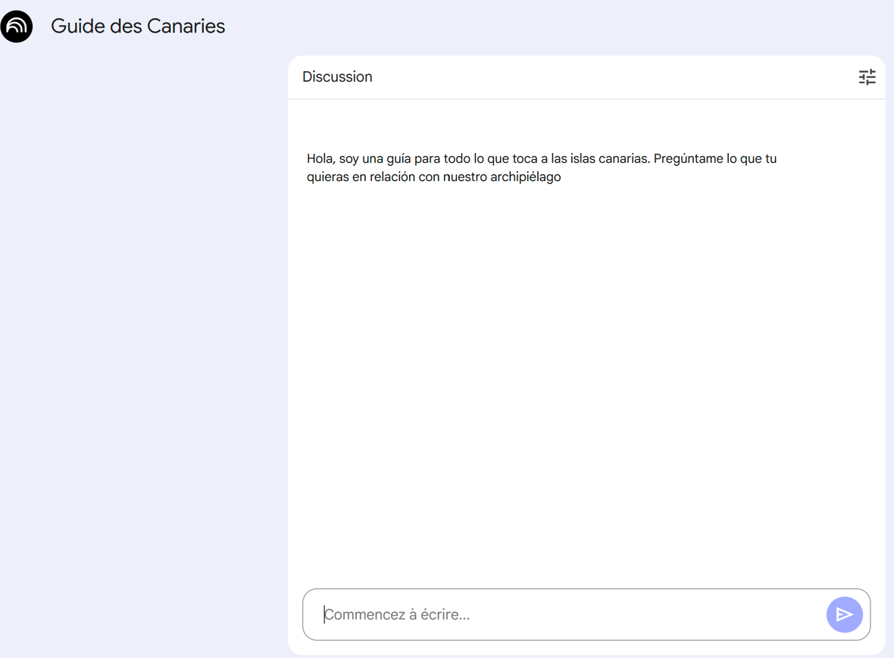Select the "Discussion" panel header
The image size is (894, 658).
(x=337, y=77)
